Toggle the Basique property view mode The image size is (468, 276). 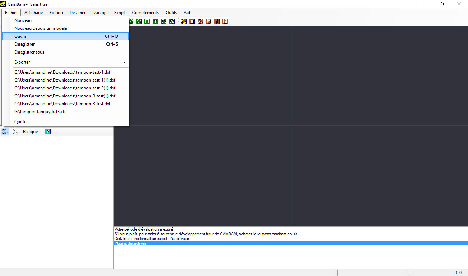[x=30, y=132]
